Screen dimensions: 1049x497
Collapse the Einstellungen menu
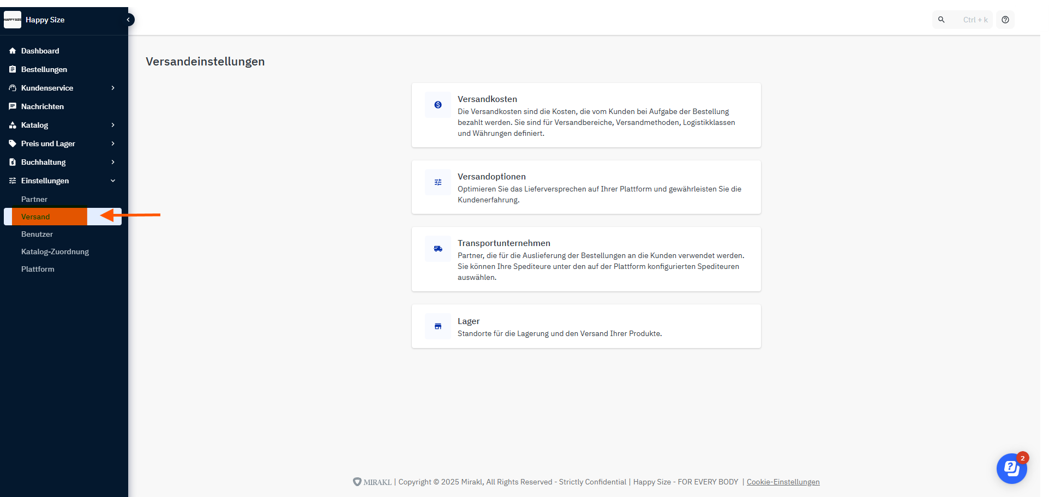point(113,181)
